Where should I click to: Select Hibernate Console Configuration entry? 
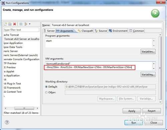22,59
